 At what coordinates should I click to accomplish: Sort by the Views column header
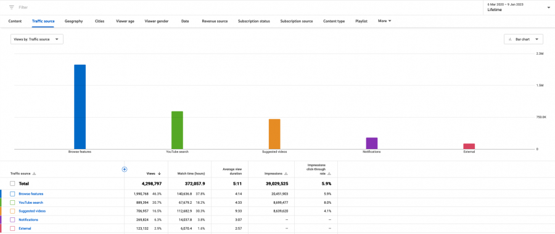coord(151,174)
